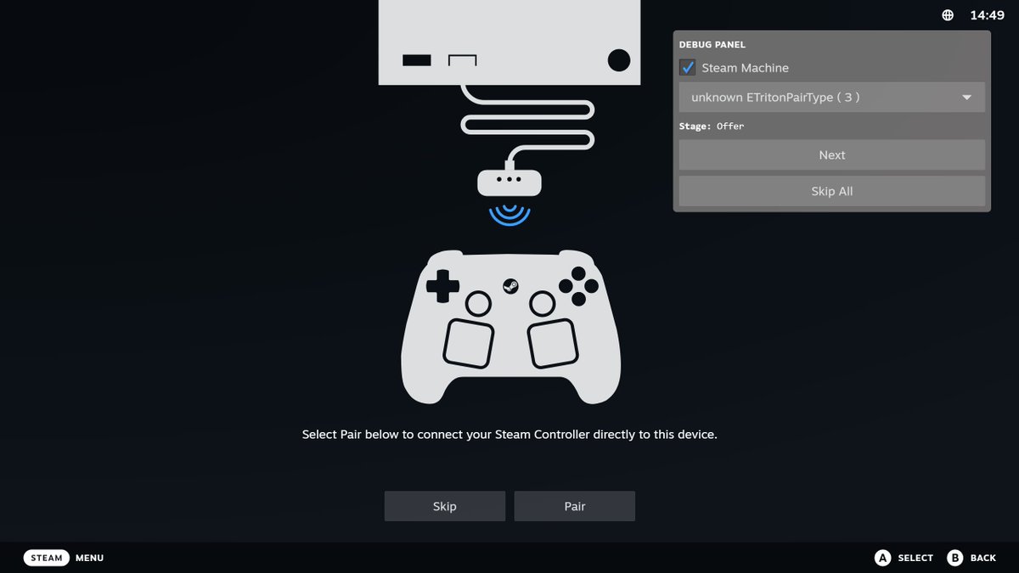Uncheck the Steam Machine checkbox
The width and height of the screenshot is (1019, 573).
point(688,67)
